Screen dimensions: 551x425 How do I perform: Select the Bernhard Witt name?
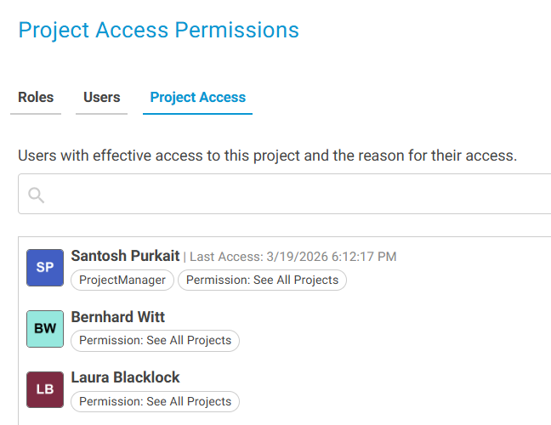coord(118,317)
